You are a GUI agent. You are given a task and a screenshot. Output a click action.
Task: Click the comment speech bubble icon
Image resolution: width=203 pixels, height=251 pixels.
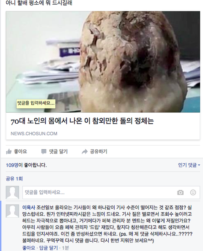(x=44, y=151)
